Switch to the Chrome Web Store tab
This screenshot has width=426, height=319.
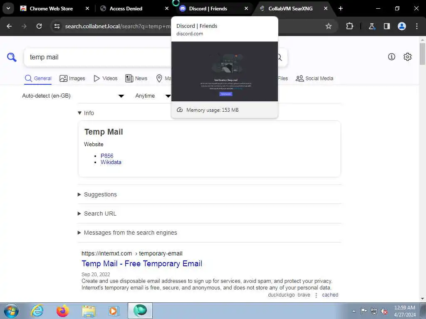pos(51,8)
